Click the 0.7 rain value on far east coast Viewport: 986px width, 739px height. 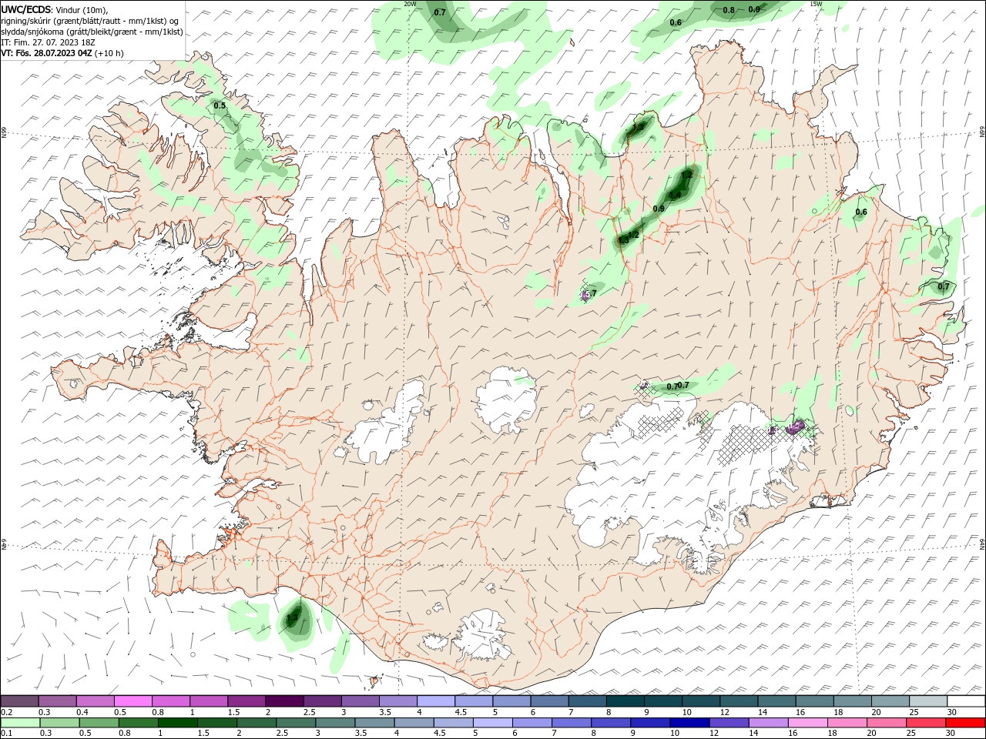pos(944,286)
